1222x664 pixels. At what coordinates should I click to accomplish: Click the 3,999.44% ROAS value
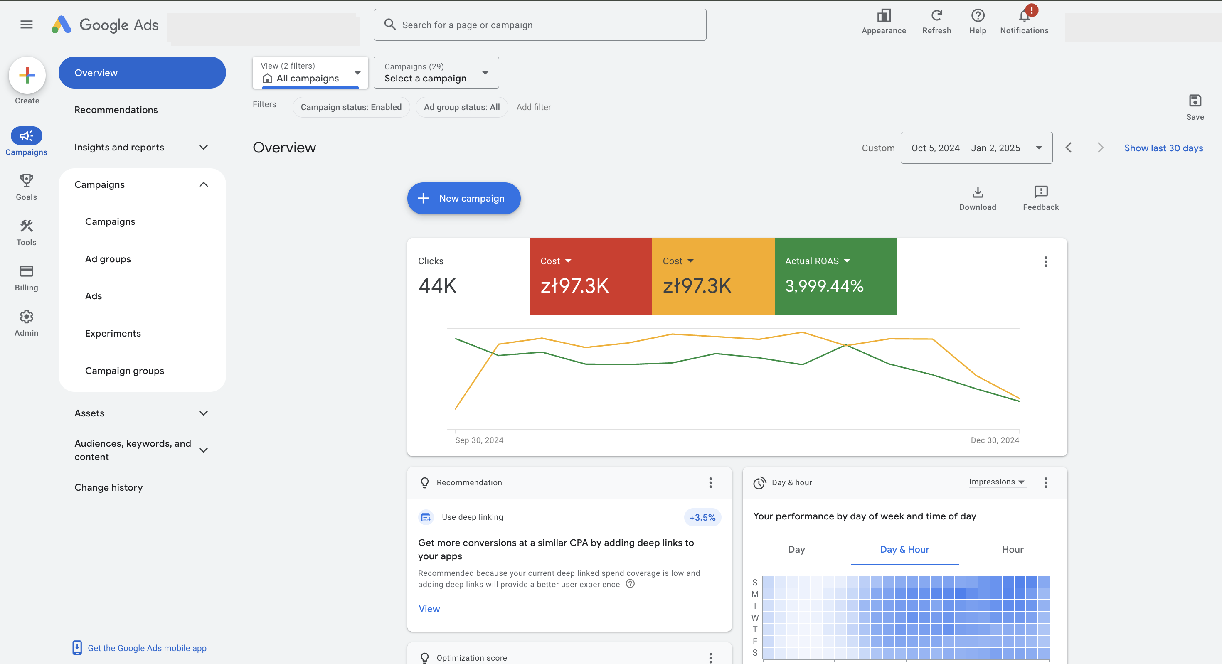824,286
